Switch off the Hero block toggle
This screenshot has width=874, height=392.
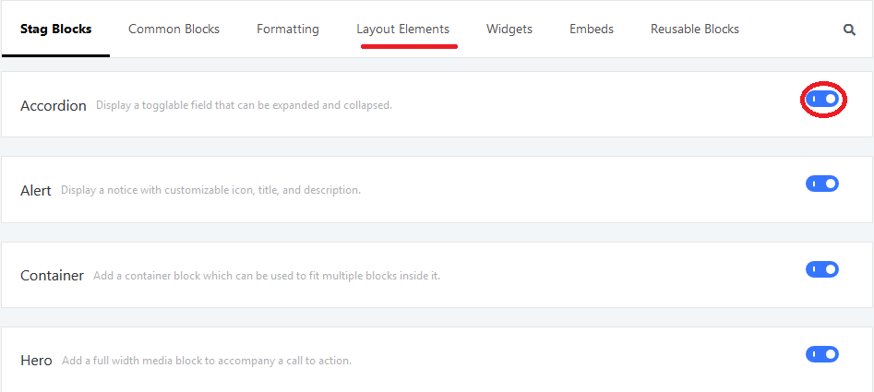[822, 354]
